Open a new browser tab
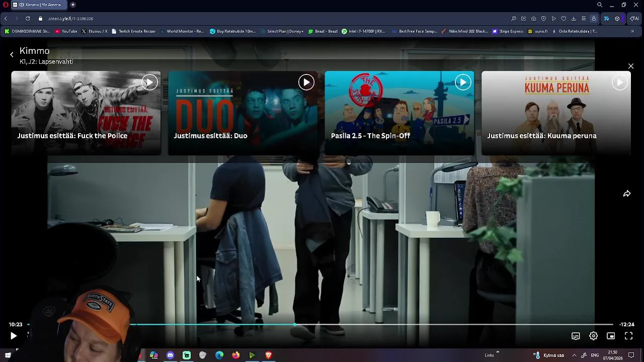 pyautogui.click(x=72, y=5)
